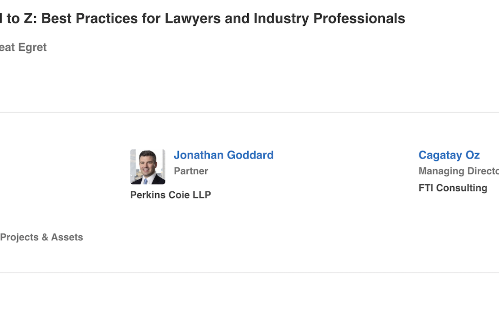Open the Jonathan Goddard speaker profile link

(x=223, y=155)
